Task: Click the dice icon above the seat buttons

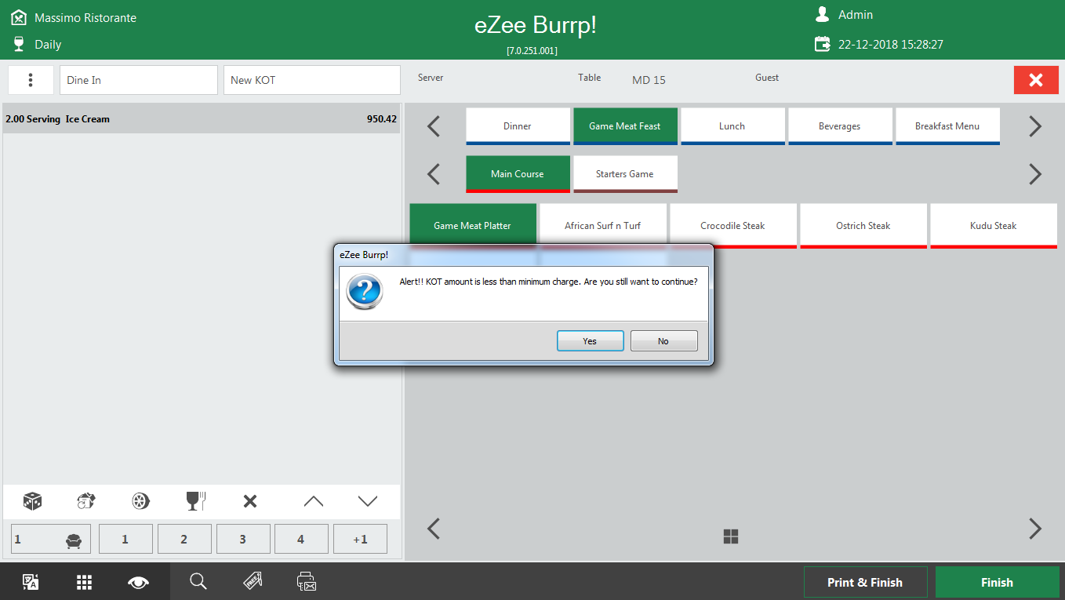Action: click(32, 501)
